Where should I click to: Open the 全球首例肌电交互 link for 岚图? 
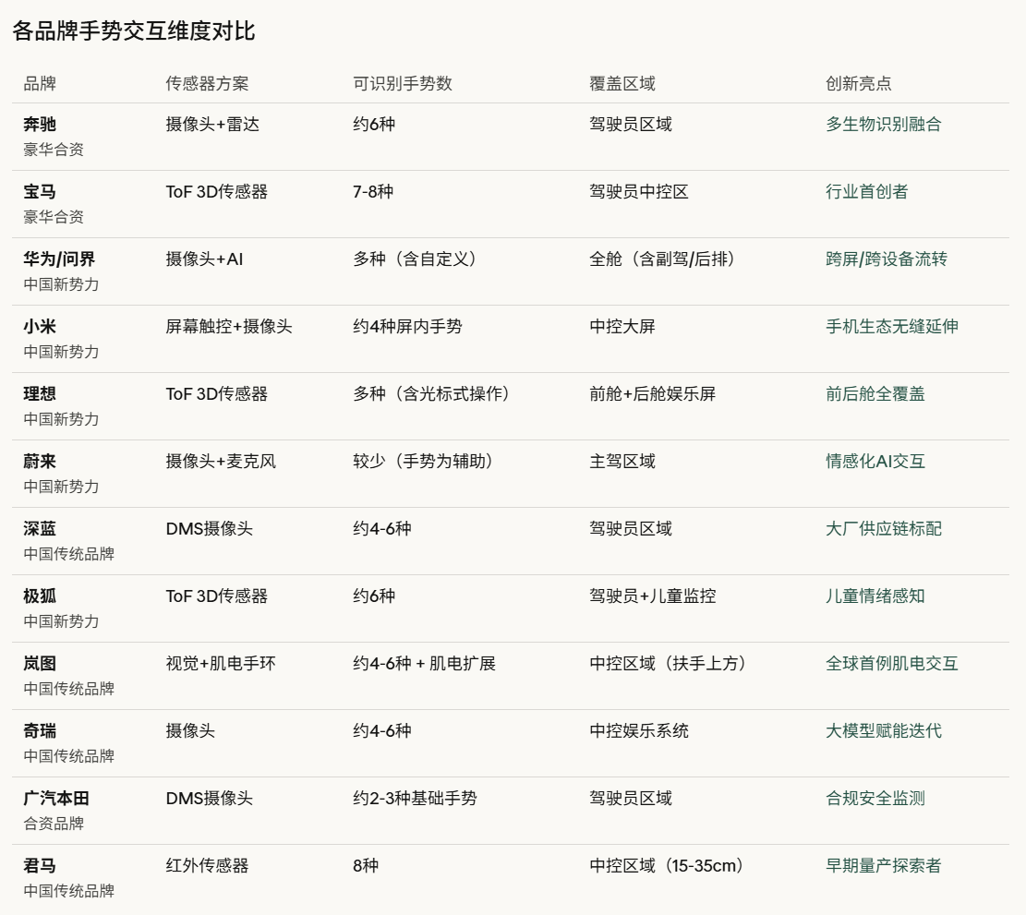click(x=891, y=664)
